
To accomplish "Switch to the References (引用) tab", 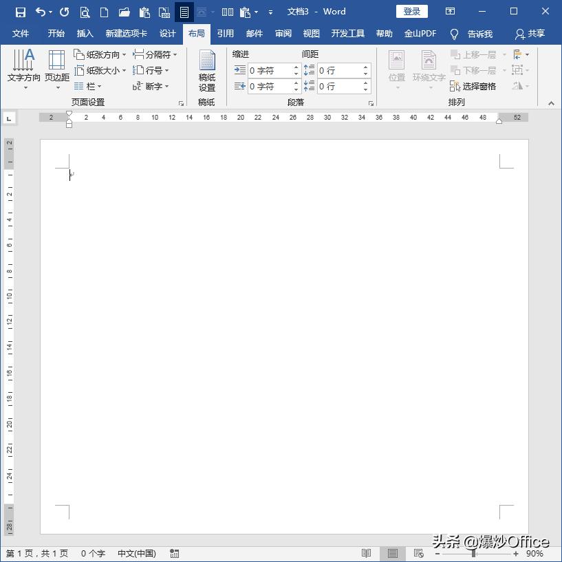I will [x=226, y=34].
